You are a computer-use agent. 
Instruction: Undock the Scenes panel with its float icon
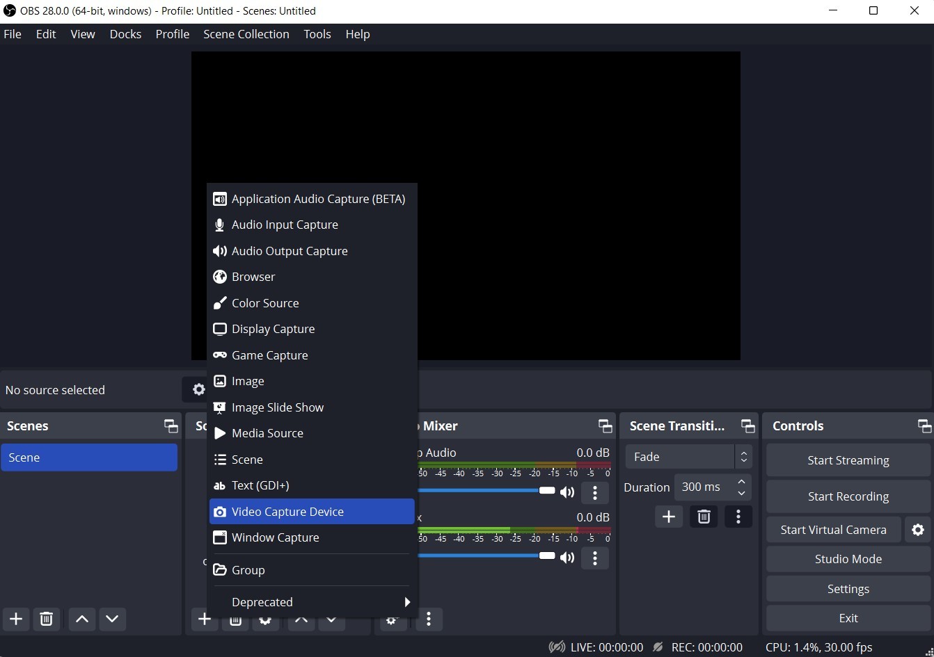(171, 425)
